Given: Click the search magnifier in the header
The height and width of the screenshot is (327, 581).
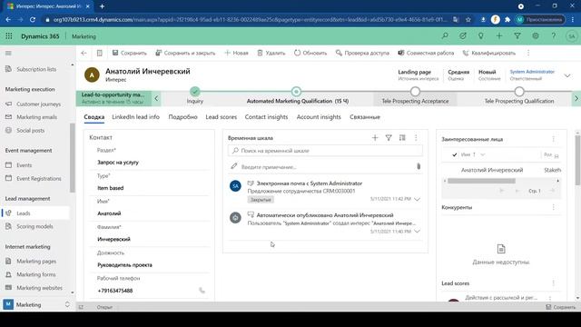Looking at the screenshot, I should (445, 36).
